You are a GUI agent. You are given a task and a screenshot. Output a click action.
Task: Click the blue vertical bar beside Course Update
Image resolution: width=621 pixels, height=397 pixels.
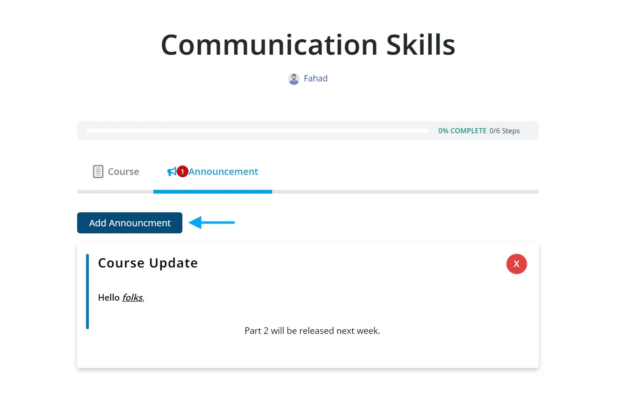pyautogui.click(x=87, y=291)
